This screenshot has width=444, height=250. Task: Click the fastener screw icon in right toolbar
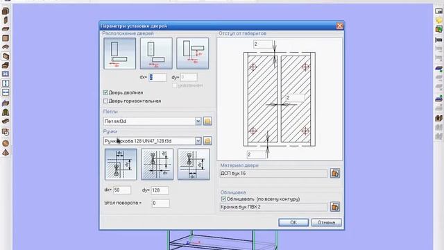coord(439,40)
